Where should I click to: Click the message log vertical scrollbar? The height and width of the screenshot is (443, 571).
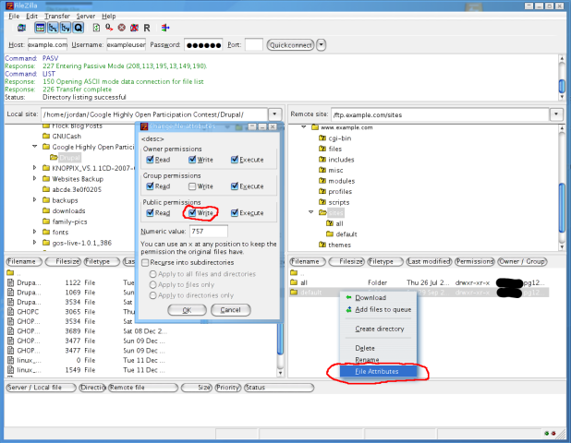[562, 78]
